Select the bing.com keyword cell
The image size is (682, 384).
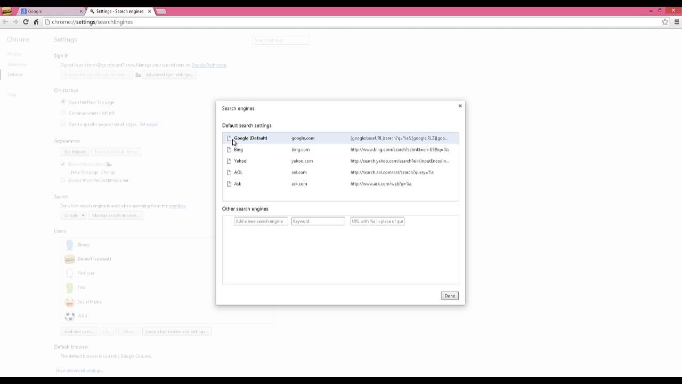[301, 150]
